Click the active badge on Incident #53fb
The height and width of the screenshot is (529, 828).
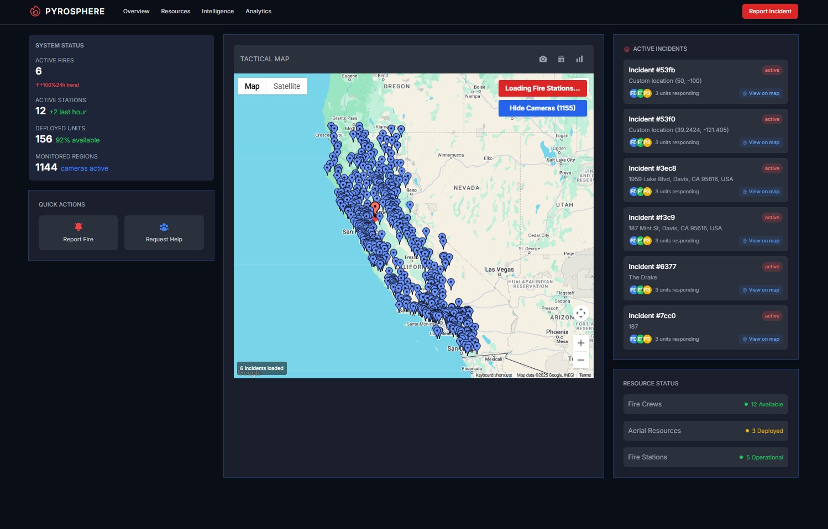[x=772, y=70]
